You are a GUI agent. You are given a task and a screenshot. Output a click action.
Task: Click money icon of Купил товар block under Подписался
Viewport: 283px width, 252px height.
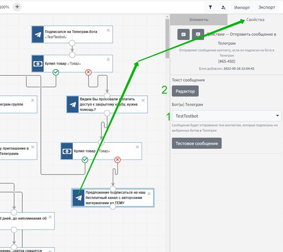coord(38,64)
